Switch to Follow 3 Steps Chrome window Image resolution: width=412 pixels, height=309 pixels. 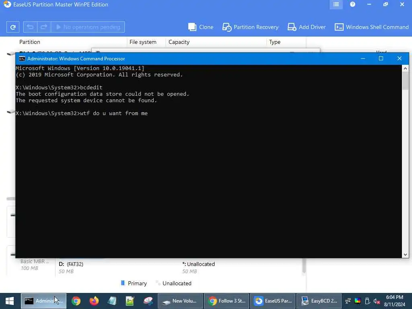click(x=227, y=301)
